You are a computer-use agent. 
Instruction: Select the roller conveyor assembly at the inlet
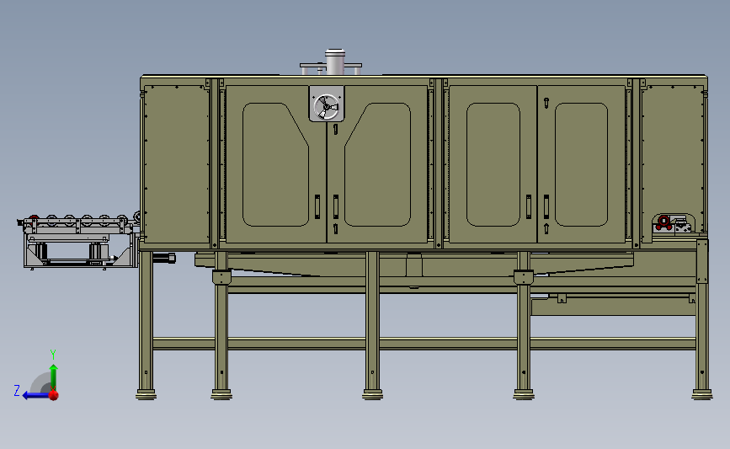pos(79,241)
